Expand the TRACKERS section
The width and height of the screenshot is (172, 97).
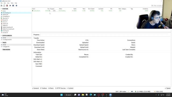click(1, 50)
